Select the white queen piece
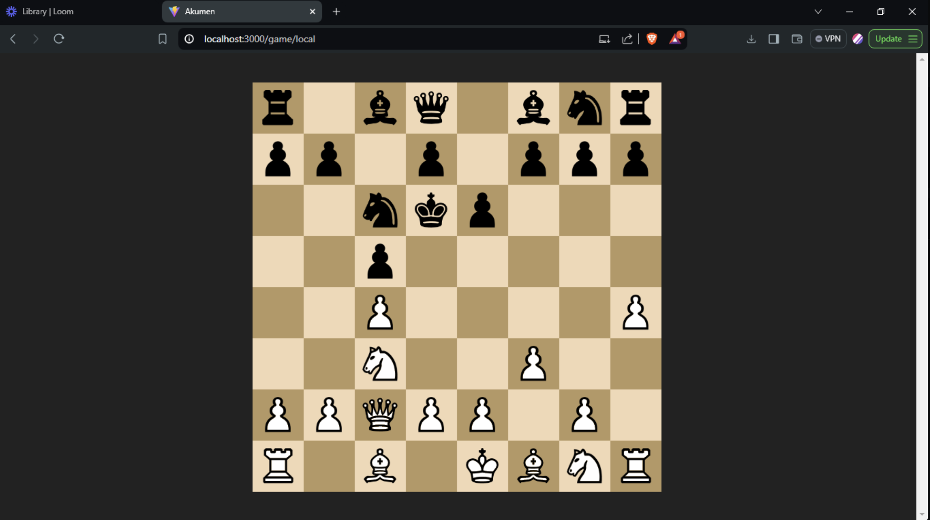This screenshot has width=930, height=520. 380,415
